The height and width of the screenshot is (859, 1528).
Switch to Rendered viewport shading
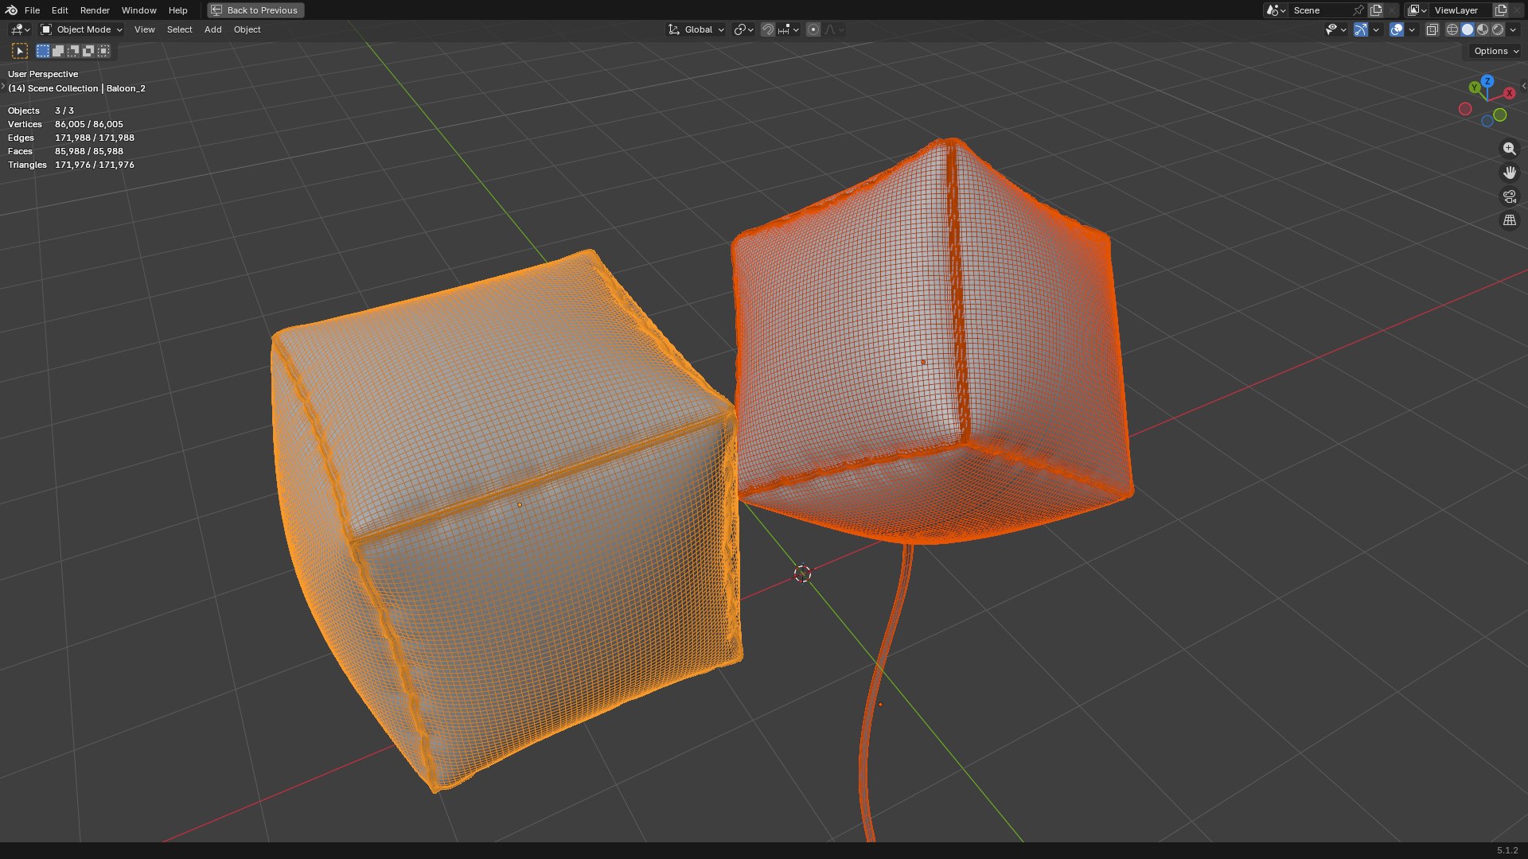click(1498, 29)
